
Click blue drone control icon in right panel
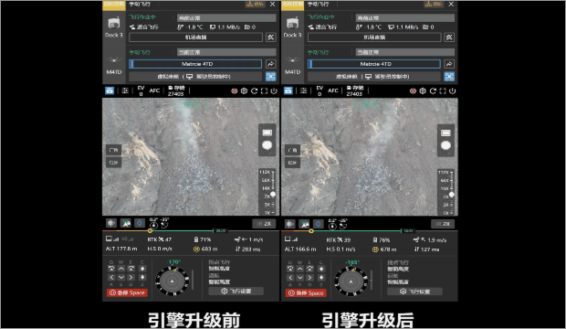(449, 76)
